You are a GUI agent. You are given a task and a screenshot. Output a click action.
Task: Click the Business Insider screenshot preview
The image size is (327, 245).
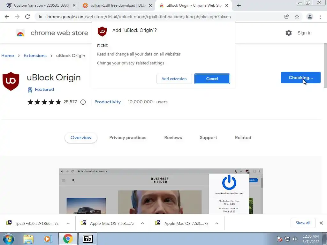coord(161,191)
